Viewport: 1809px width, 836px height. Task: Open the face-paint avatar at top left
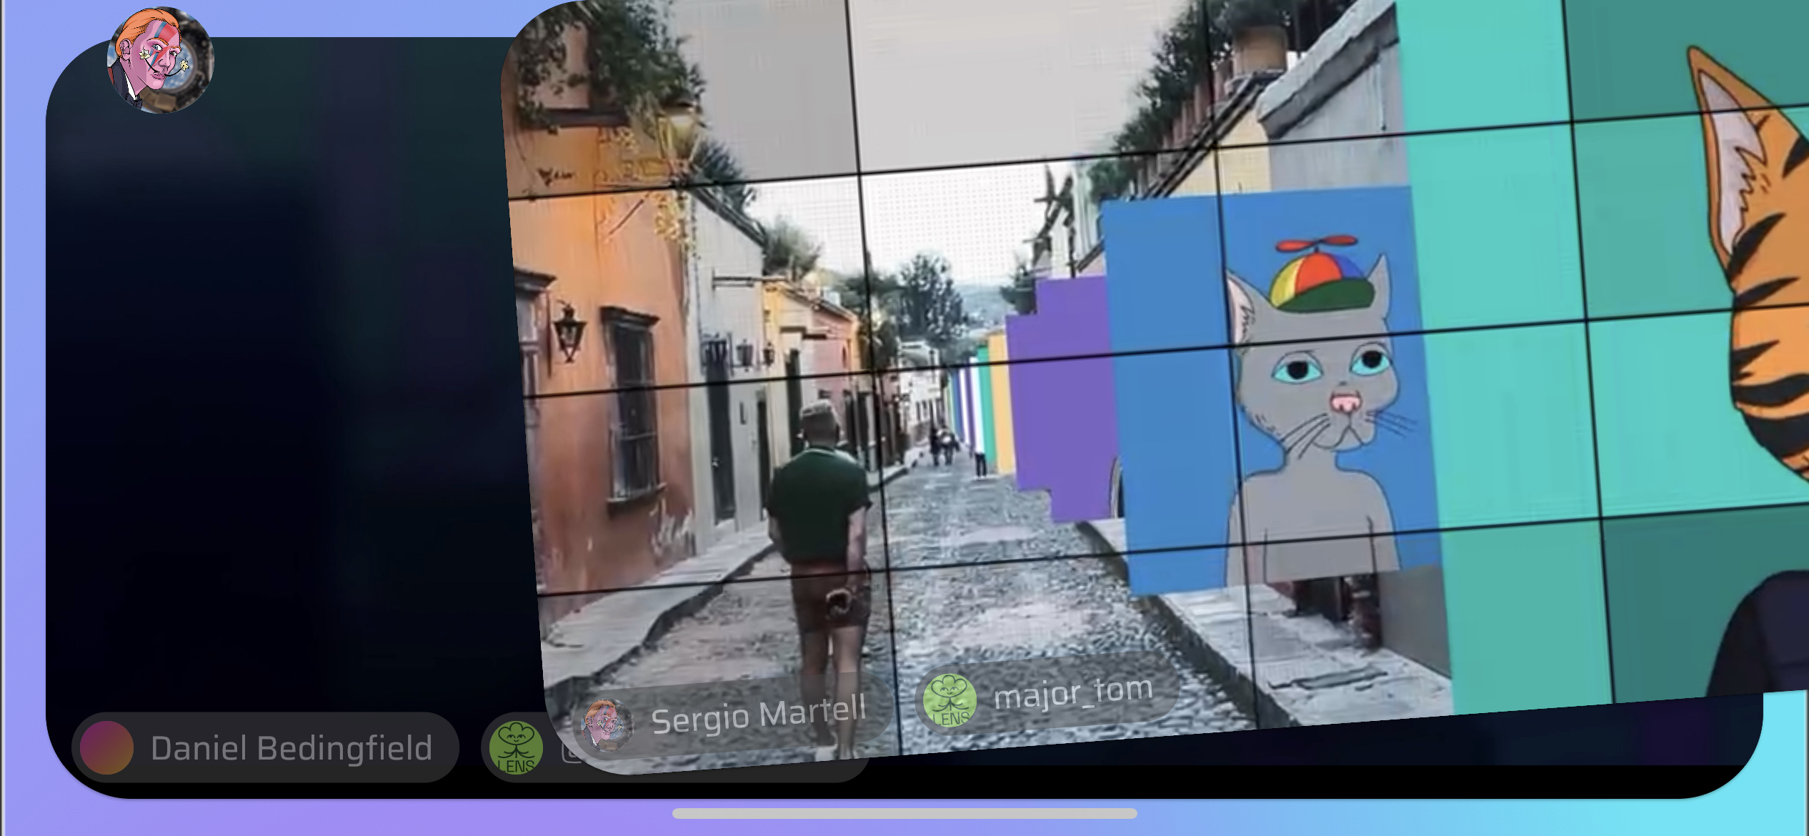pyautogui.click(x=160, y=60)
